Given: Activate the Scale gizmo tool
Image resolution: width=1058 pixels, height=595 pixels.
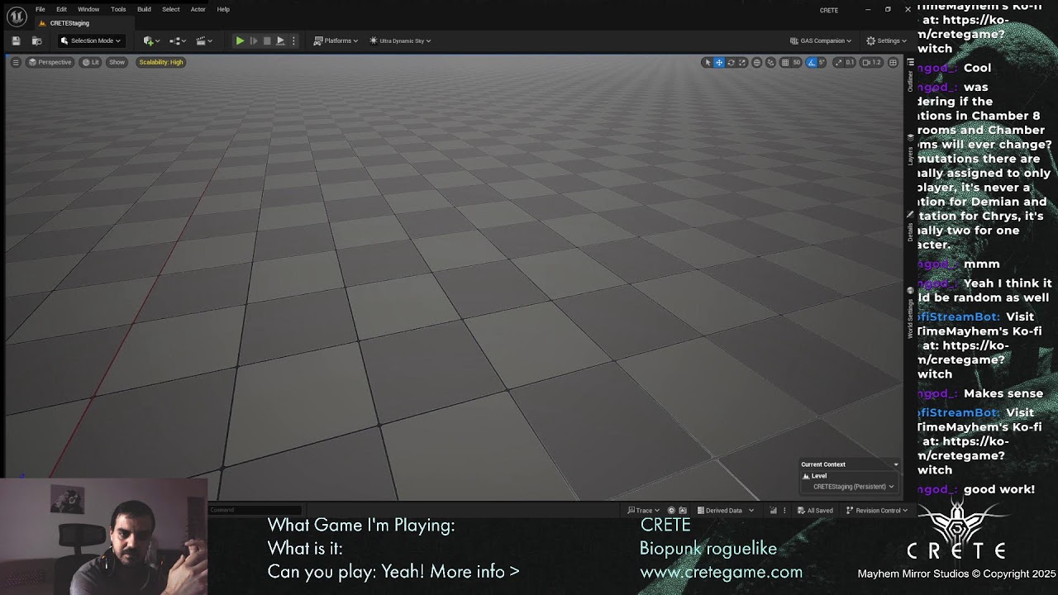Looking at the screenshot, I should point(742,62).
